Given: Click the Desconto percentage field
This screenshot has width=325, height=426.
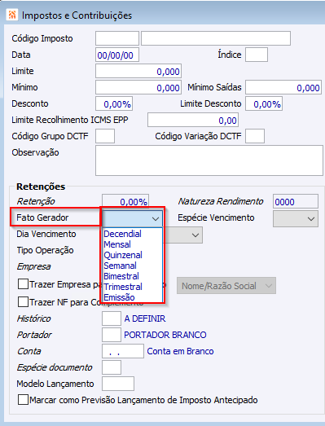Looking at the screenshot, I should pos(114,103).
